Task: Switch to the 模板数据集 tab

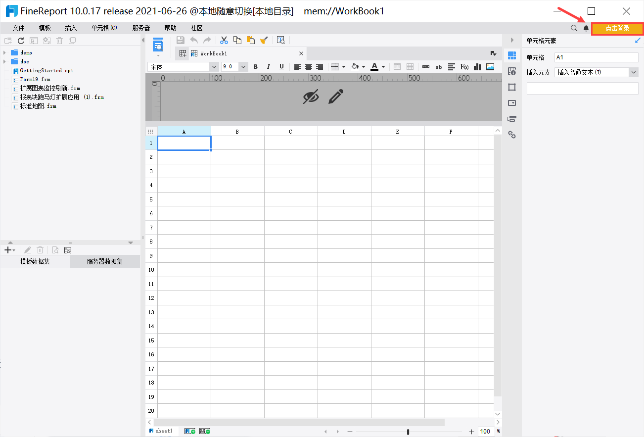Action: [35, 262]
